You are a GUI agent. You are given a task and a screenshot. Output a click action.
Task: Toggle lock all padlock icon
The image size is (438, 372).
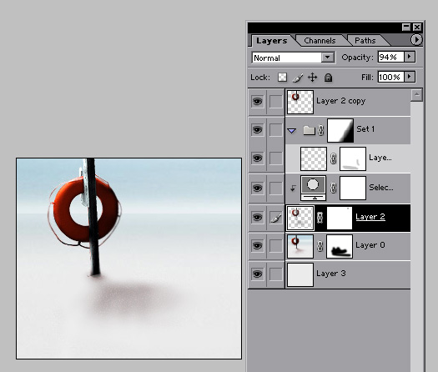click(x=328, y=78)
